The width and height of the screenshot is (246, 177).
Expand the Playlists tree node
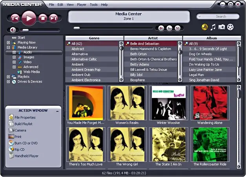click(x=8, y=77)
